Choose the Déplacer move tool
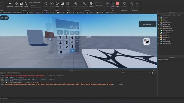 pyautogui.click(x=16, y=5)
